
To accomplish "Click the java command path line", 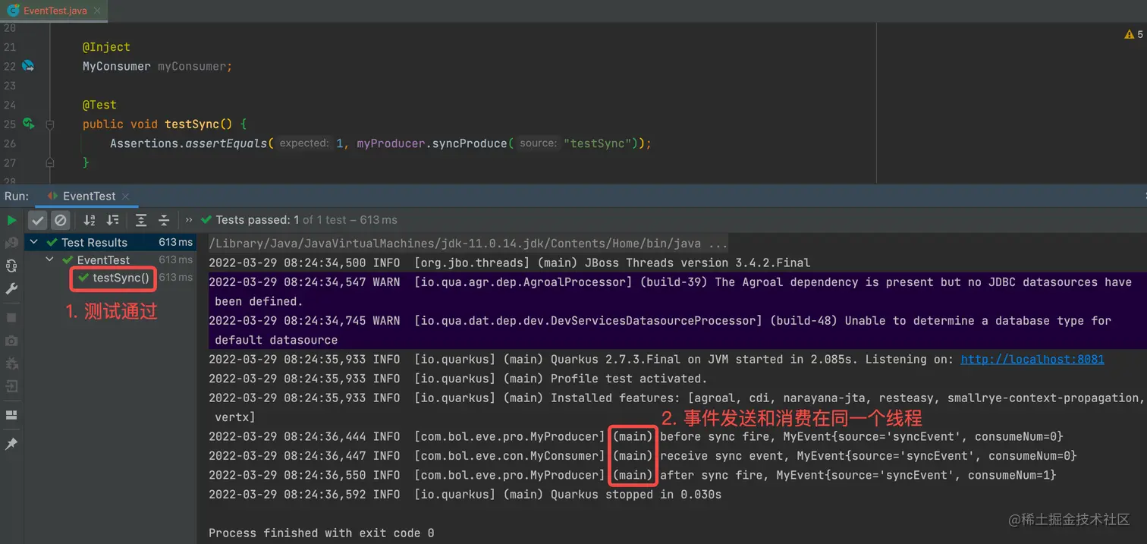I will [468, 243].
